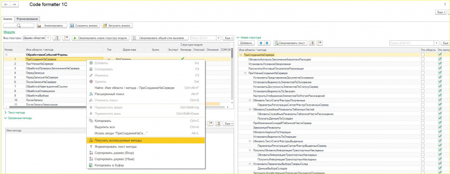
Task: Collapse all nodes in the Модули tree toolbar
Action: (x=66, y=38)
